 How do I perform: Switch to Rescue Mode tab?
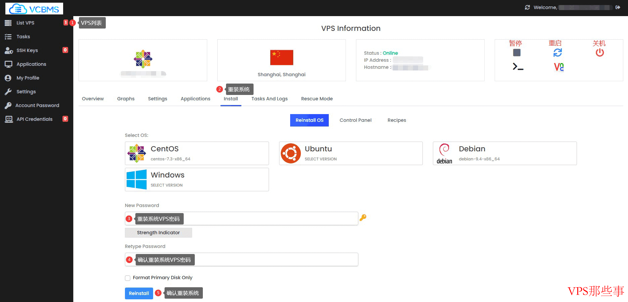tap(317, 99)
